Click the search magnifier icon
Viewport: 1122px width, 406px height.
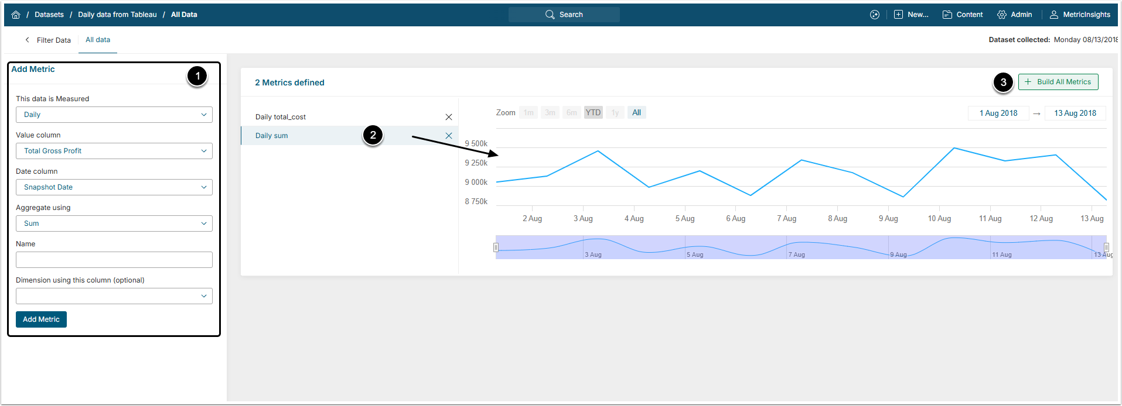pyautogui.click(x=550, y=15)
